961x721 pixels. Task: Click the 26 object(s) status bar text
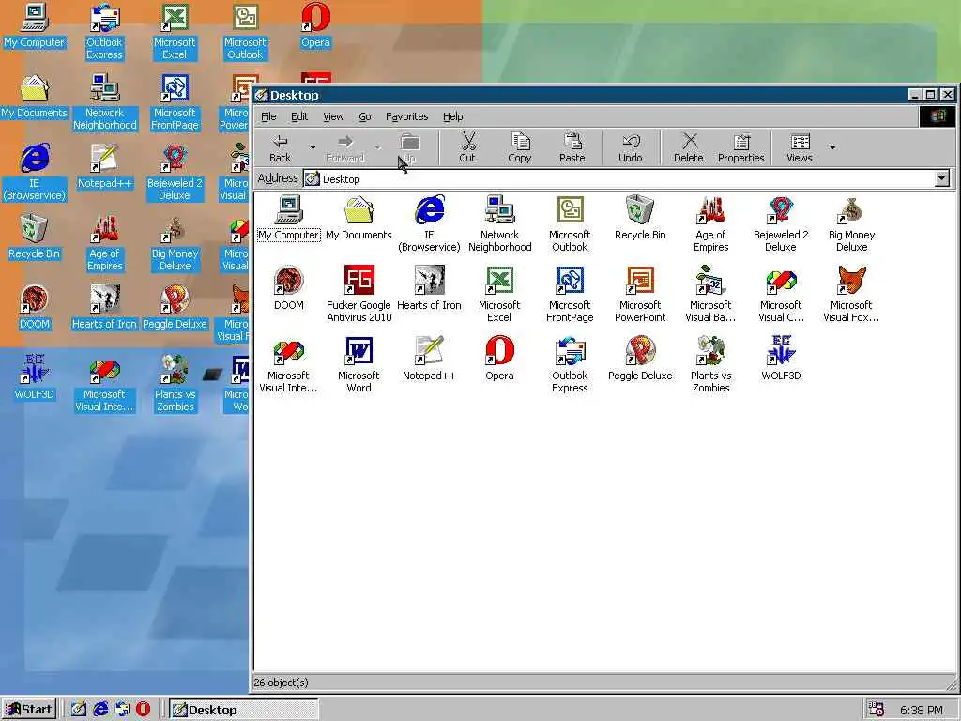(281, 683)
